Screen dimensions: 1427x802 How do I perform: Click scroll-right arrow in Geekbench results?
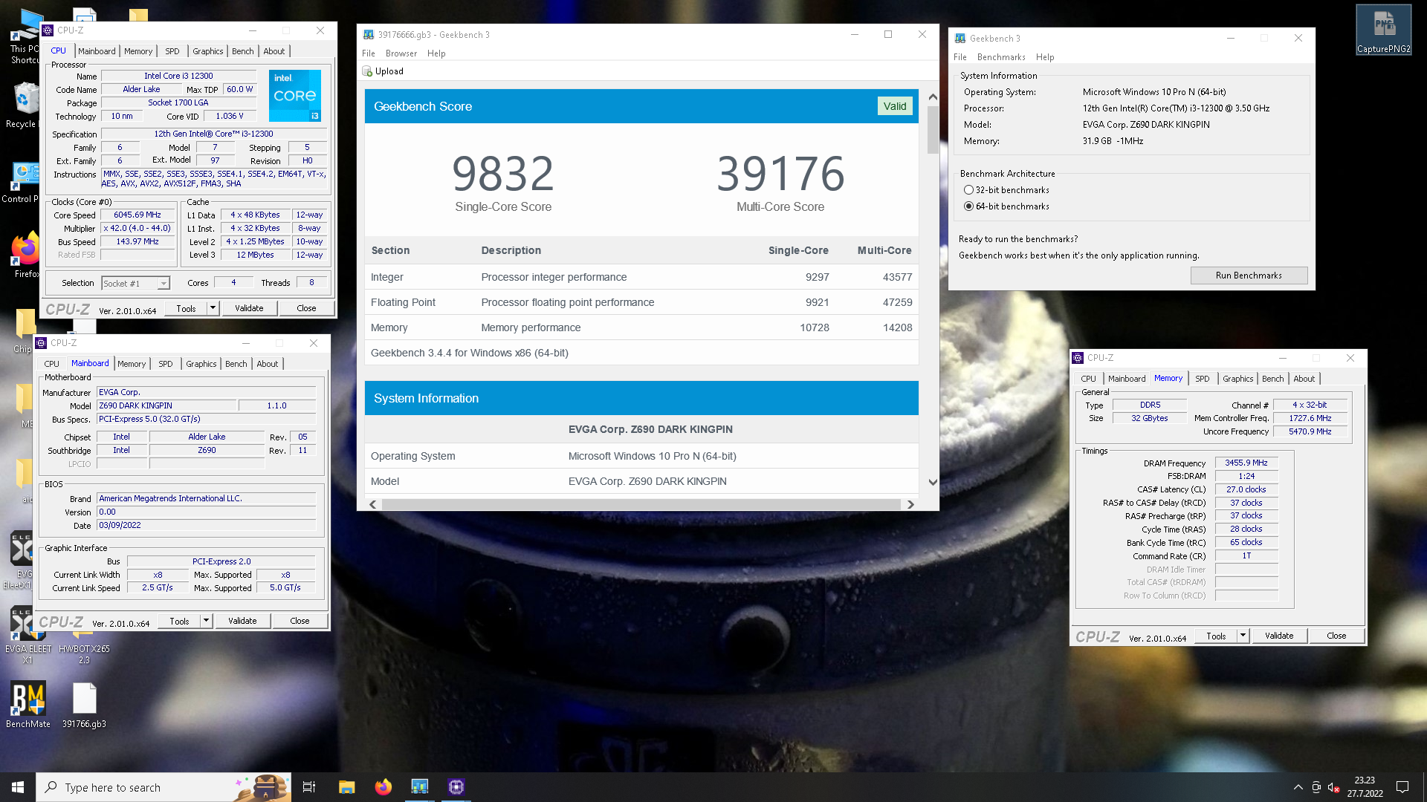(x=910, y=504)
